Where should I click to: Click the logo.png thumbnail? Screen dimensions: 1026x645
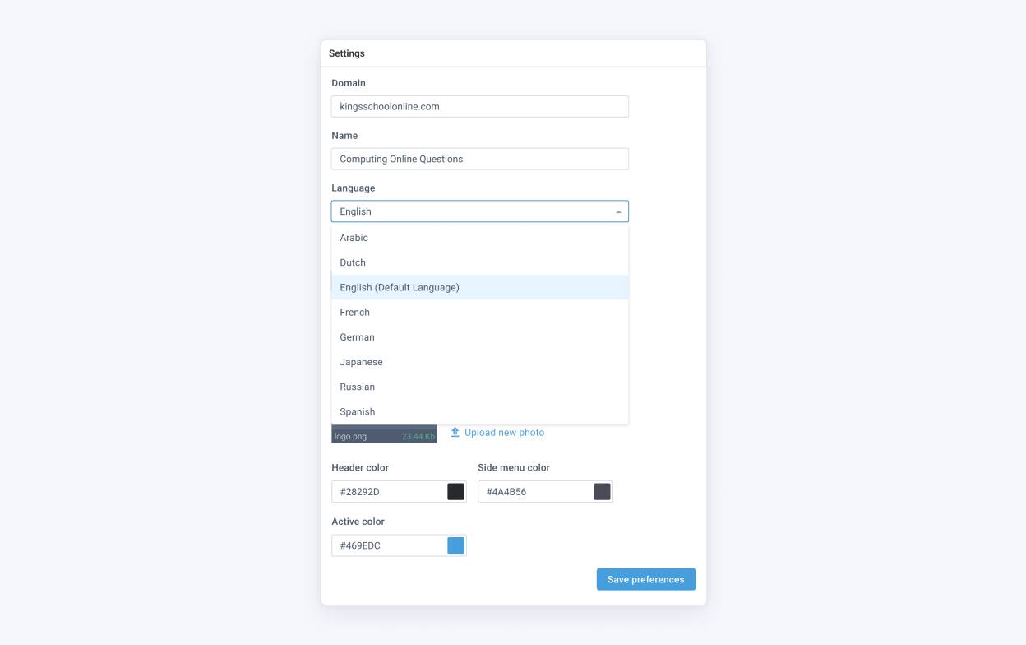pos(384,434)
